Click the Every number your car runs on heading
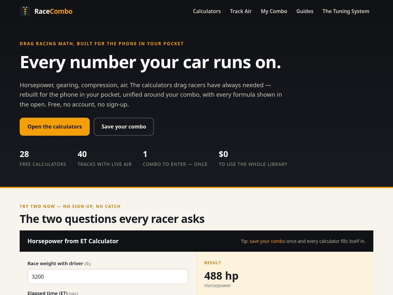The width and height of the screenshot is (393, 295). point(150,62)
